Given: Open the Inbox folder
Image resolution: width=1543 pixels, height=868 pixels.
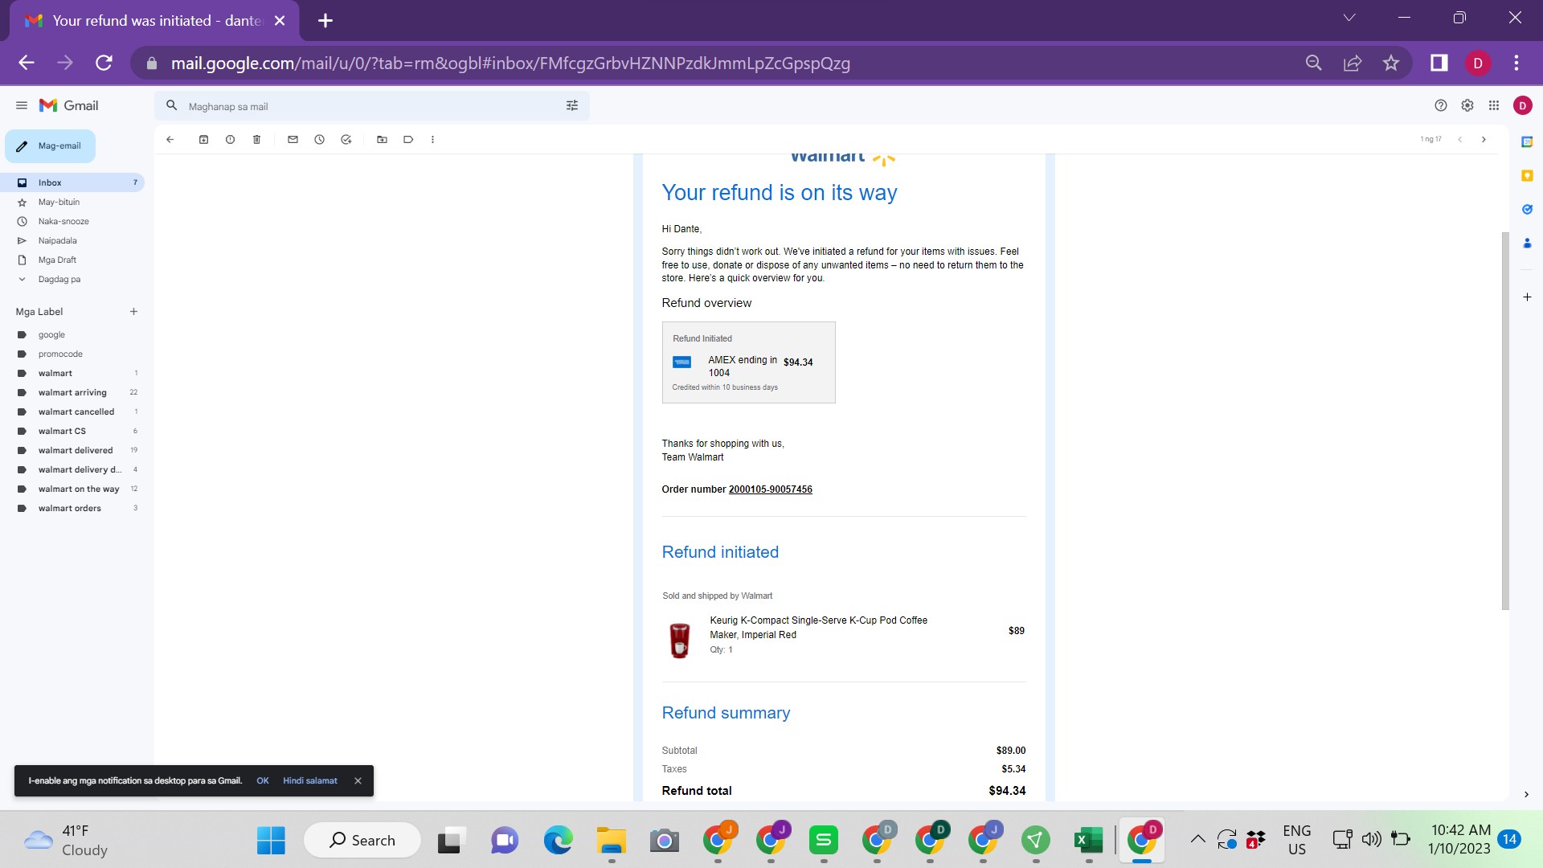Looking at the screenshot, I should pyautogui.click(x=72, y=183).
